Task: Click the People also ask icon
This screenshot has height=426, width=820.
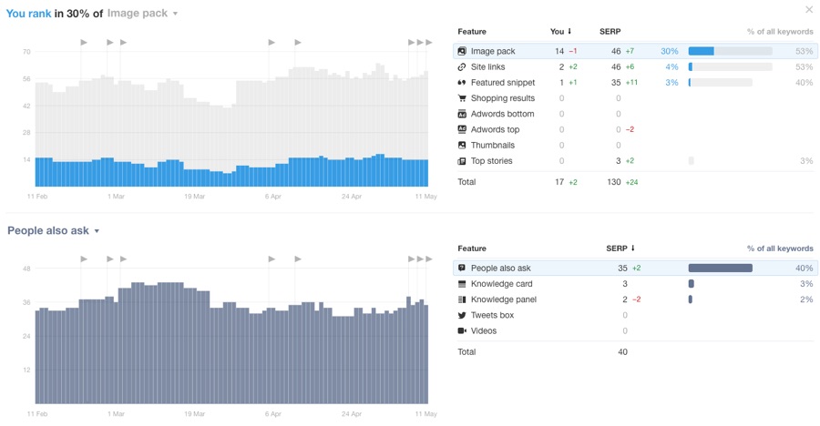Action: click(x=462, y=269)
